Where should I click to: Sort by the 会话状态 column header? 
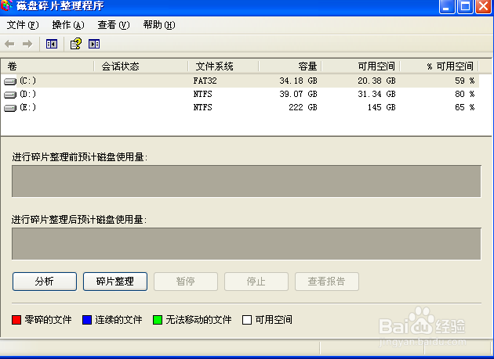(x=141, y=66)
